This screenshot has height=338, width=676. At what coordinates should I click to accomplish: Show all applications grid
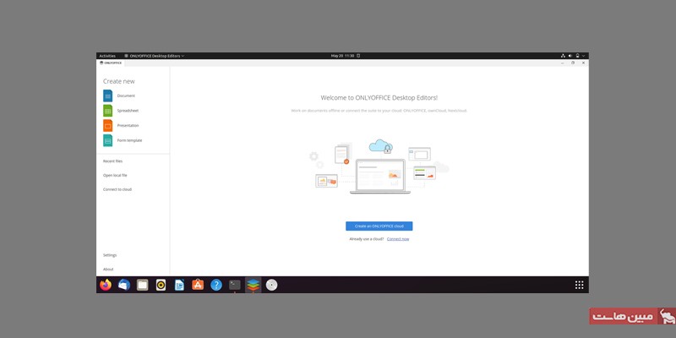[579, 285]
